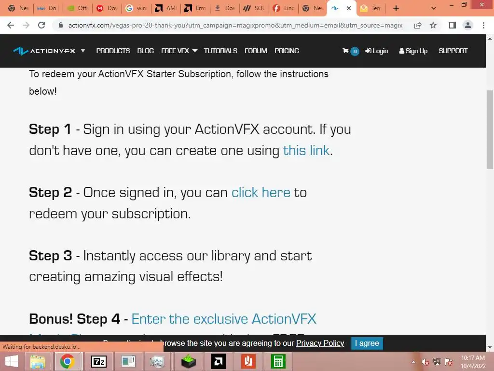Viewport: 494px width, 371px height.
Task: Click the ActionVFX logo
Action: point(44,51)
